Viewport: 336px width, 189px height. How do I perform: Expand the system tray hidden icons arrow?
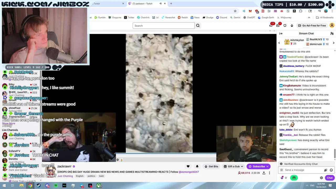click(x=307, y=186)
